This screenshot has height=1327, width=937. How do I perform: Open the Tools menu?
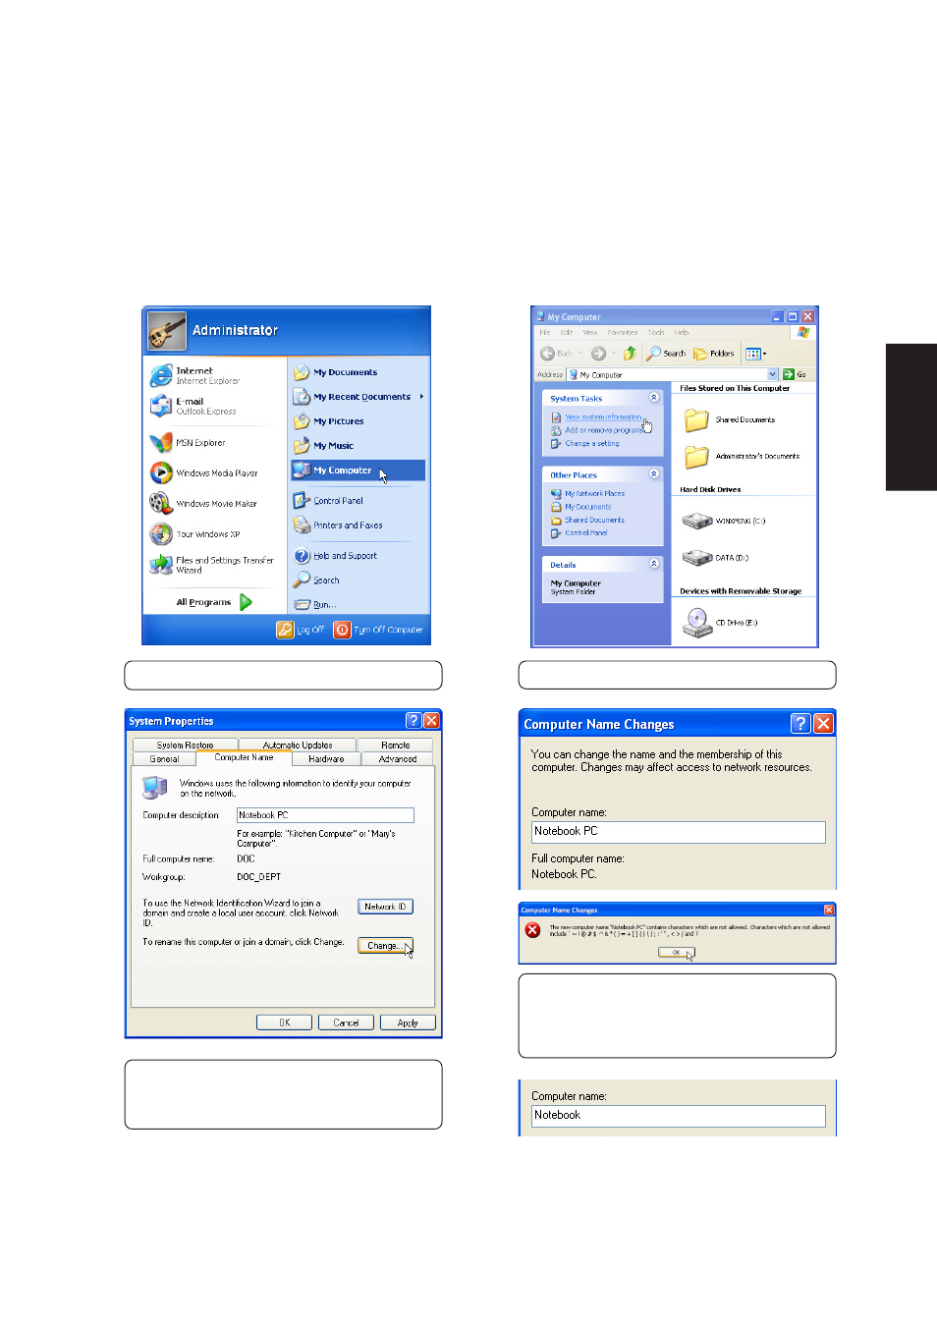click(x=656, y=333)
